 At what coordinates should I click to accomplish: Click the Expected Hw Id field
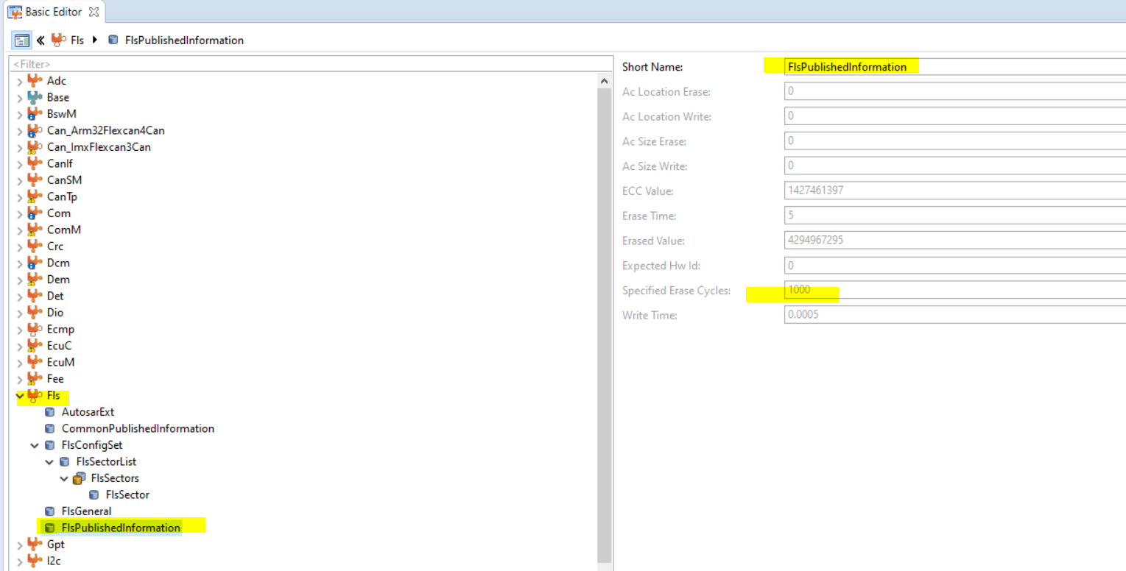954,265
